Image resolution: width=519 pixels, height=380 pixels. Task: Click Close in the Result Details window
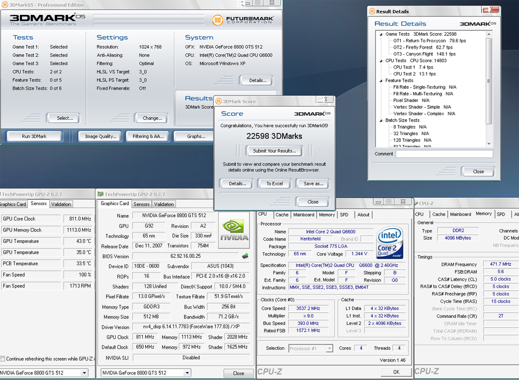click(x=478, y=172)
